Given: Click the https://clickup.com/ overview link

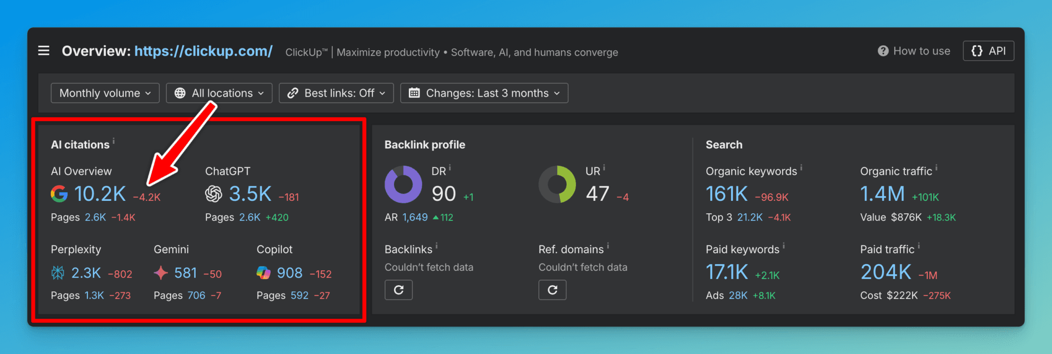Looking at the screenshot, I should click(x=203, y=51).
